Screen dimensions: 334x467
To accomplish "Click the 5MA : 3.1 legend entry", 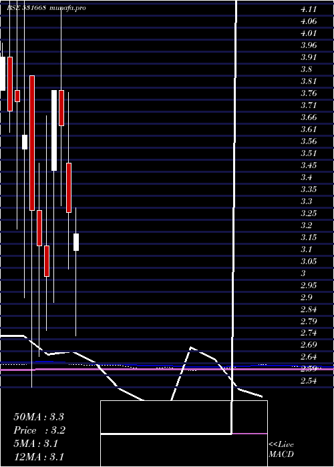I will 36,444.
